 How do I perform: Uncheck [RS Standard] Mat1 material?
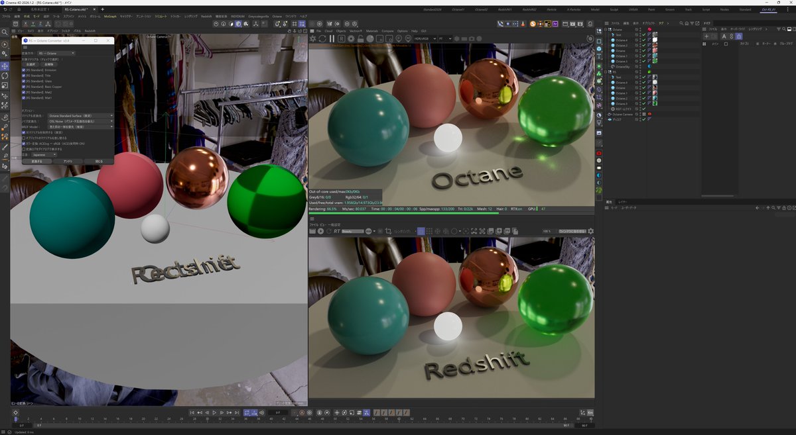(x=24, y=97)
